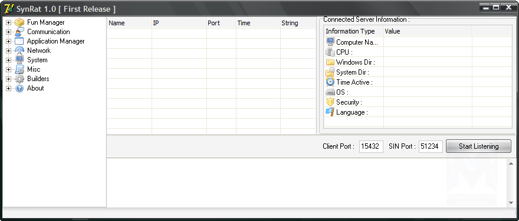Click the log pane scroll down arrow
This screenshot has height=221, width=519.
[511, 203]
